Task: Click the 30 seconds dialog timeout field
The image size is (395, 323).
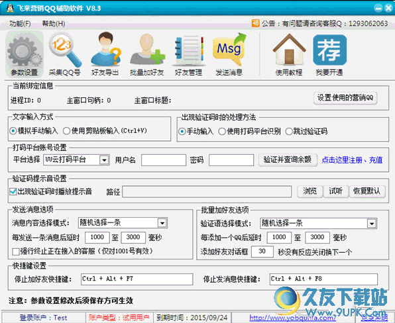Action: 262,252
